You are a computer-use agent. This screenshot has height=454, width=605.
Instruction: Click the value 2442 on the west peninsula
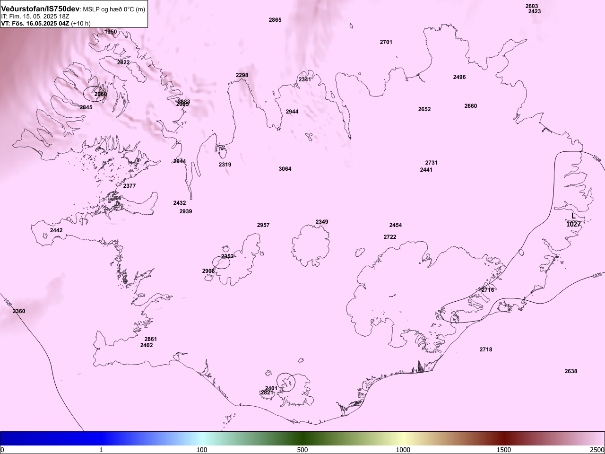point(56,230)
